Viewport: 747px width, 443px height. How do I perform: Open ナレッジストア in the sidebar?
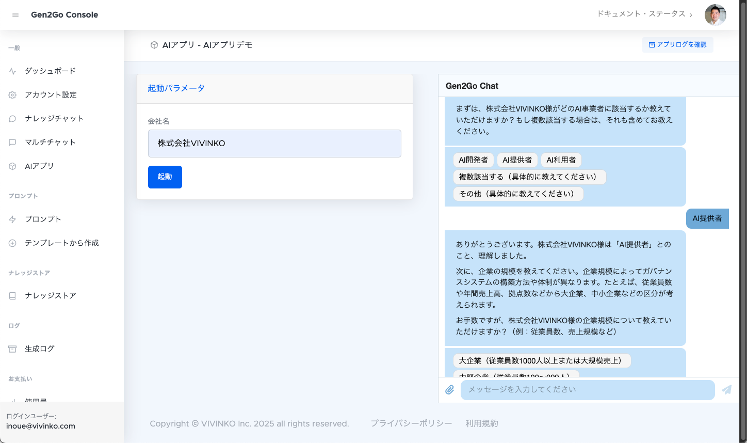click(51, 296)
